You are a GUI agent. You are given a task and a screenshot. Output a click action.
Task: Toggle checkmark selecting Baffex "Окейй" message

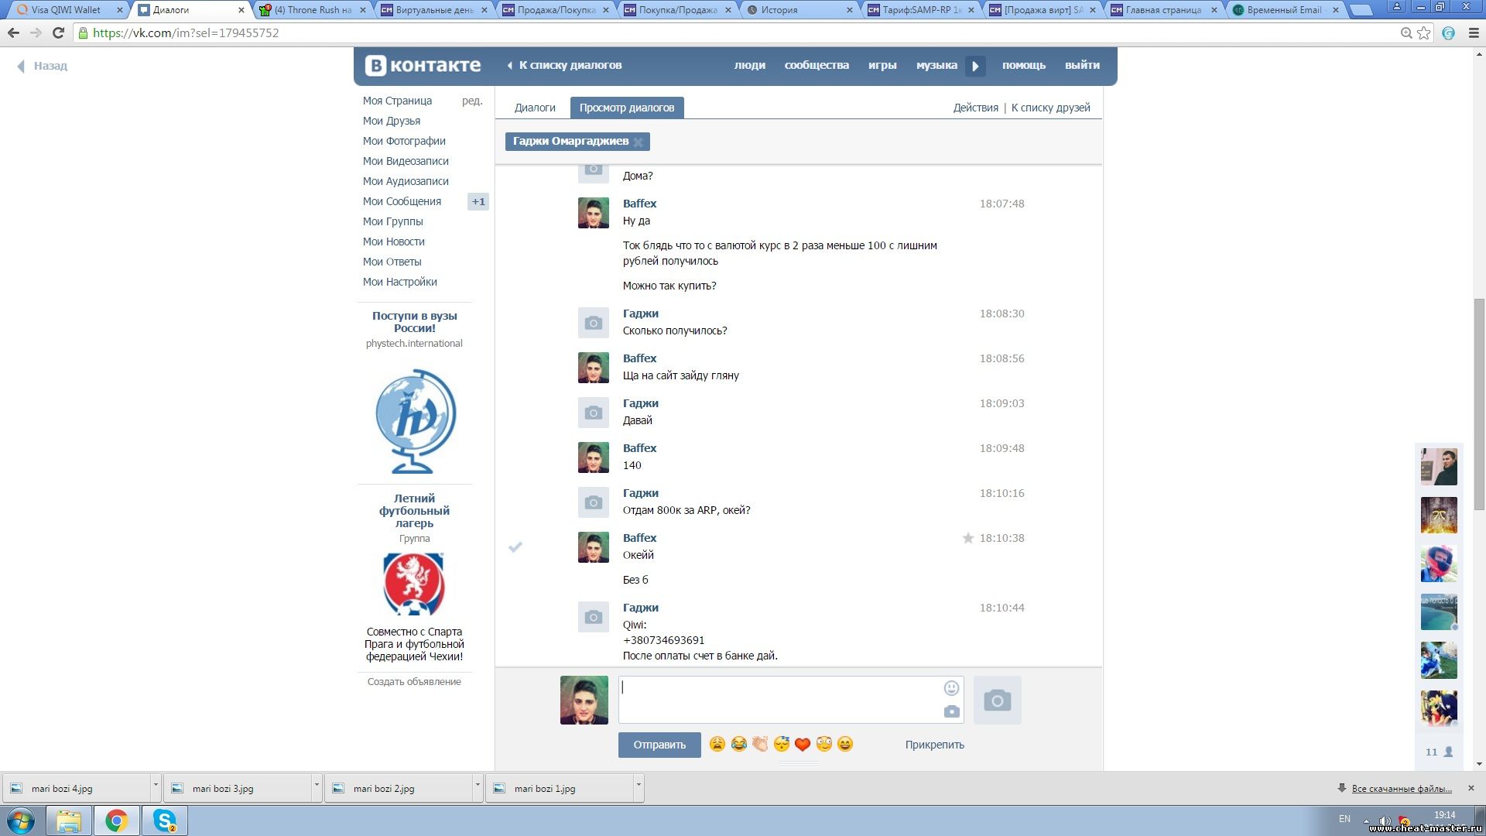[x=515, y=547]
